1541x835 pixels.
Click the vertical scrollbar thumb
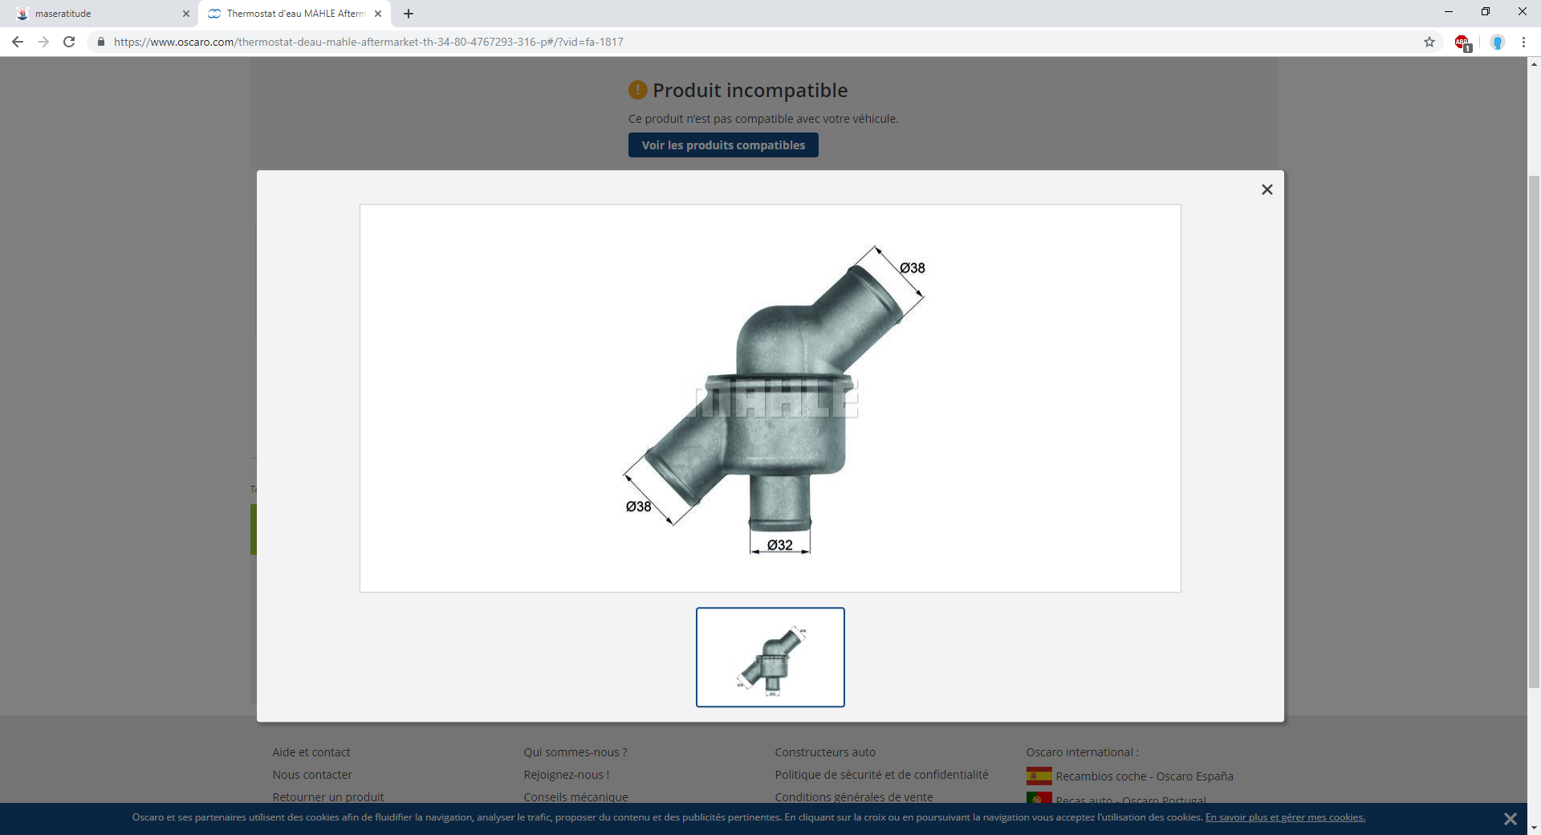coord(1534,432)
